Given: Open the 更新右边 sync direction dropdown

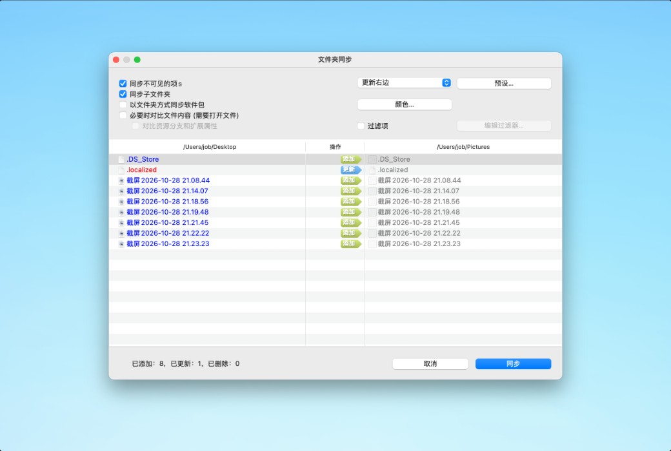Looking at the screenshot, I should [405, 82].
